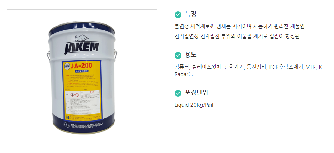Viewport: 334px width, 153px height.
Task: Click the green check icon beside 특징
Action: tap(178, 15)
